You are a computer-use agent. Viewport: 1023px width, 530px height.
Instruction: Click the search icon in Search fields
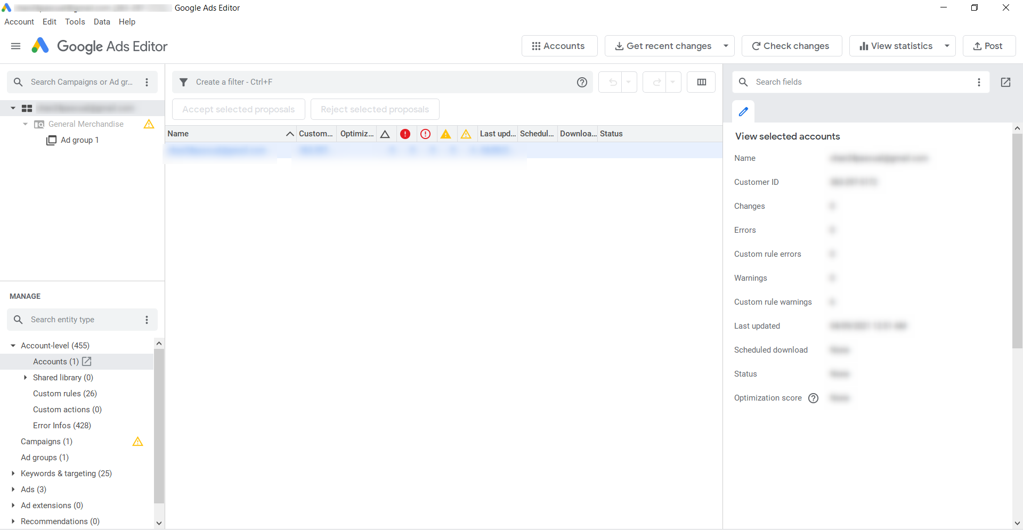[x=743, y=82]
